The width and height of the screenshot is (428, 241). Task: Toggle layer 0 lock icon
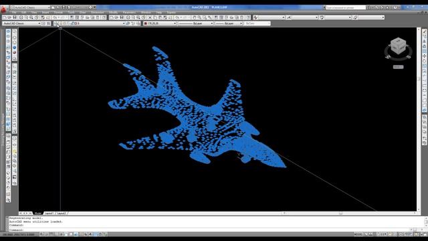[x=72, y=23]
